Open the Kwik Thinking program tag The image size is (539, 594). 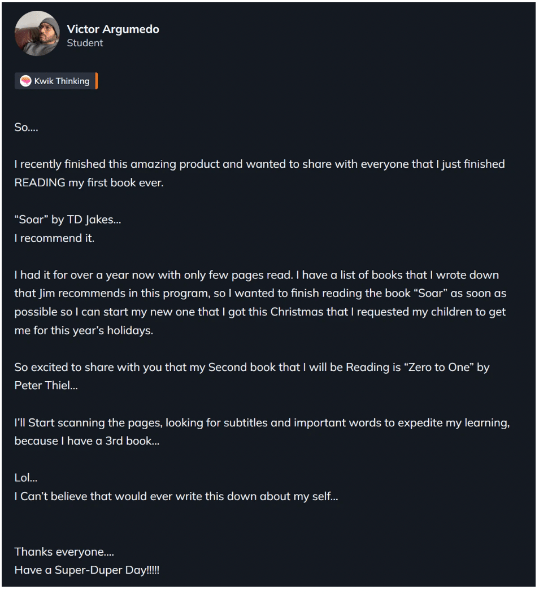55,81
